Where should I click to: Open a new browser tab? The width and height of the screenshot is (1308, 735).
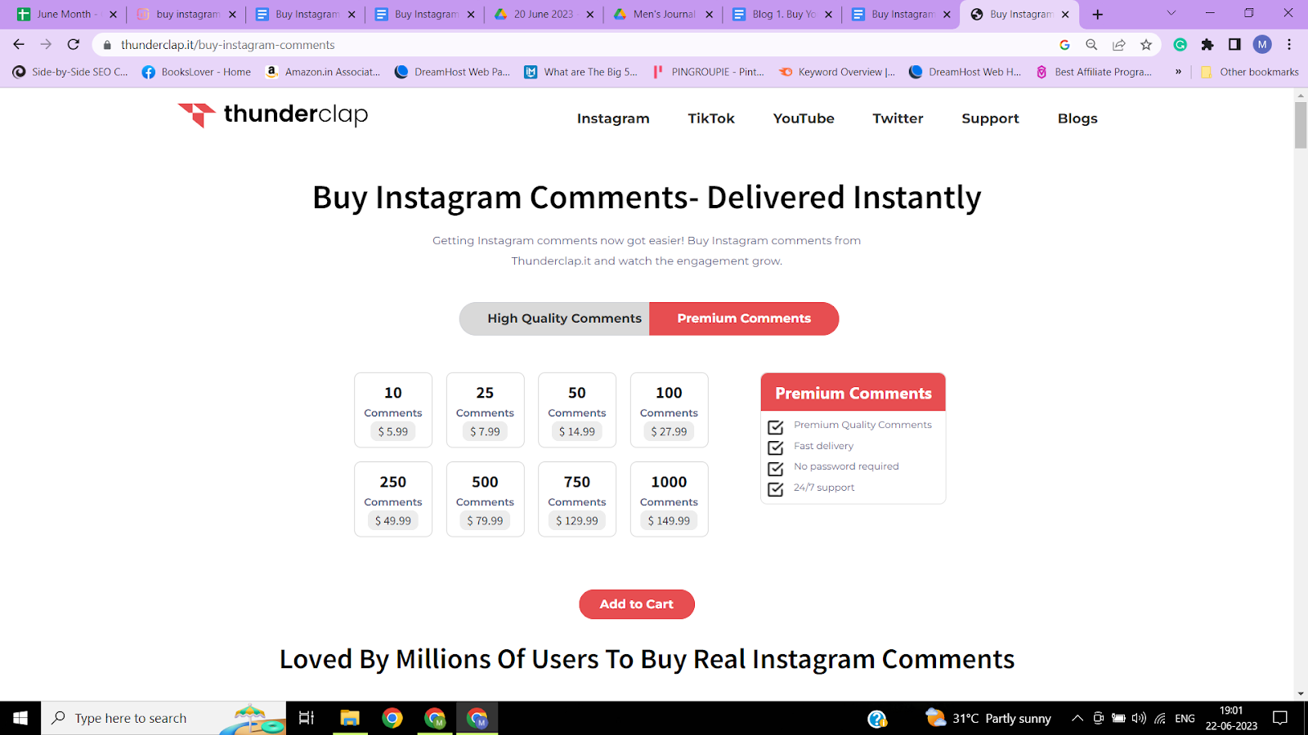tap(1098, 14)
